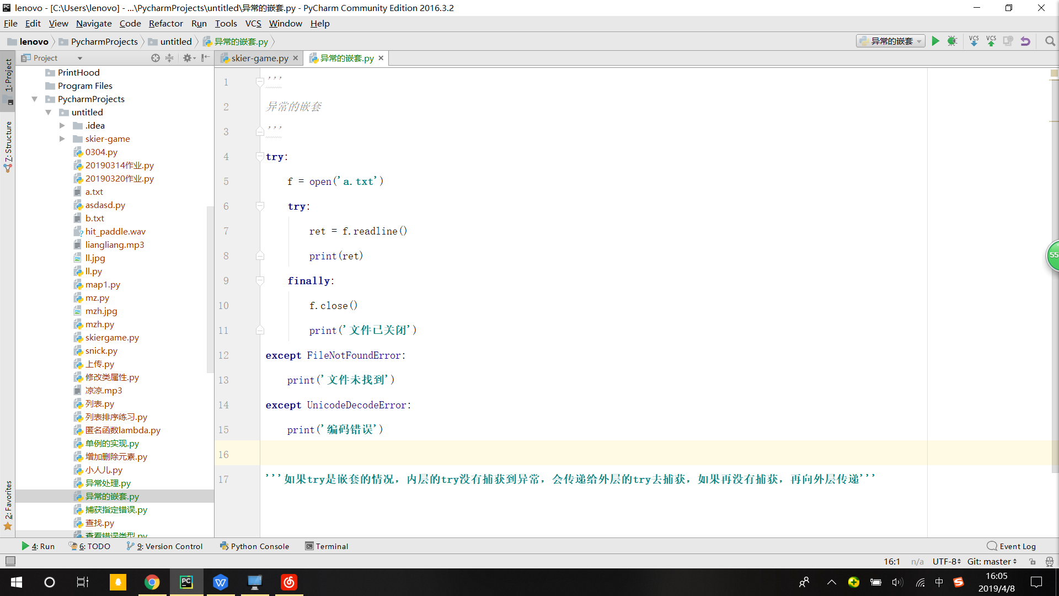Click the undo/revert arrow in toolbar
The width and height of the screenshot is (1059, 596).
coord(1025,41)
